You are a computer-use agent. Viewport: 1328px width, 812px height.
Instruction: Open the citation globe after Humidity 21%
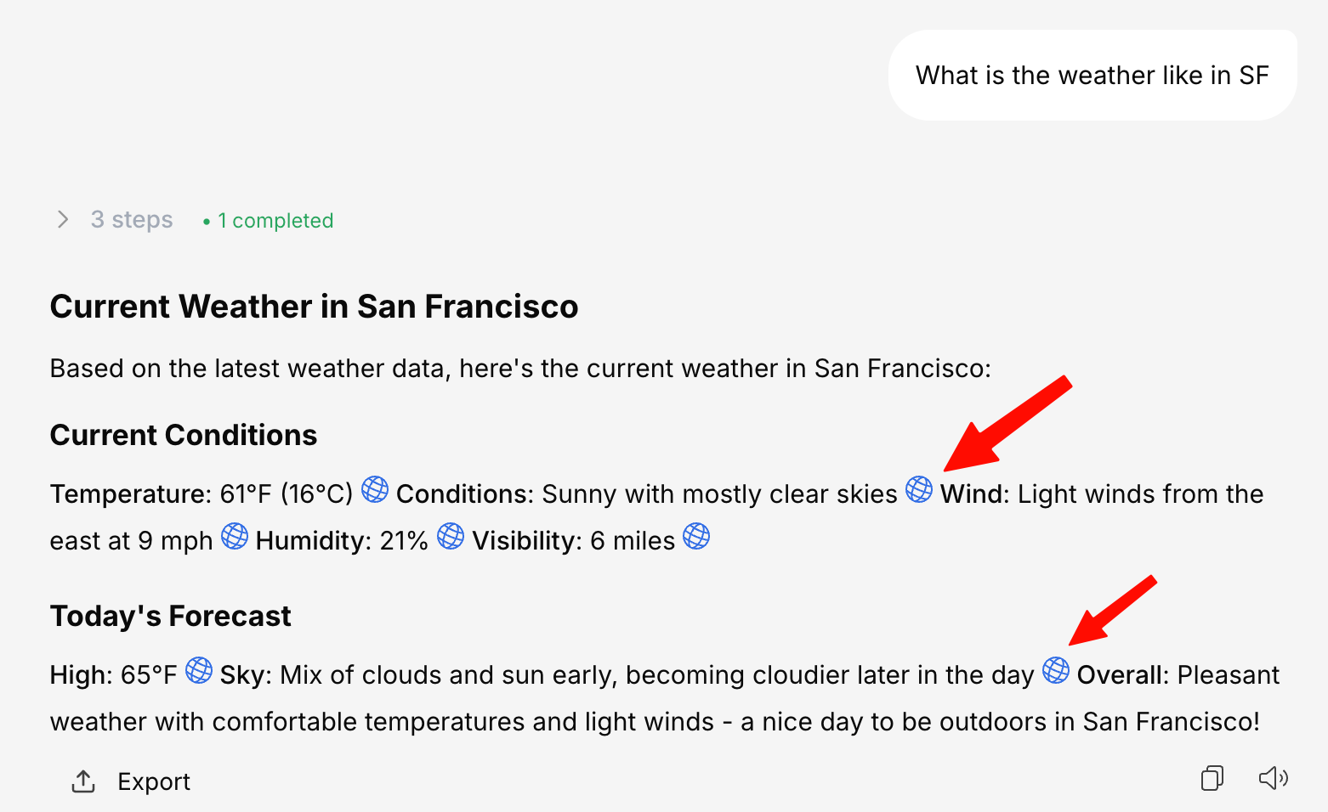(451, 537)
